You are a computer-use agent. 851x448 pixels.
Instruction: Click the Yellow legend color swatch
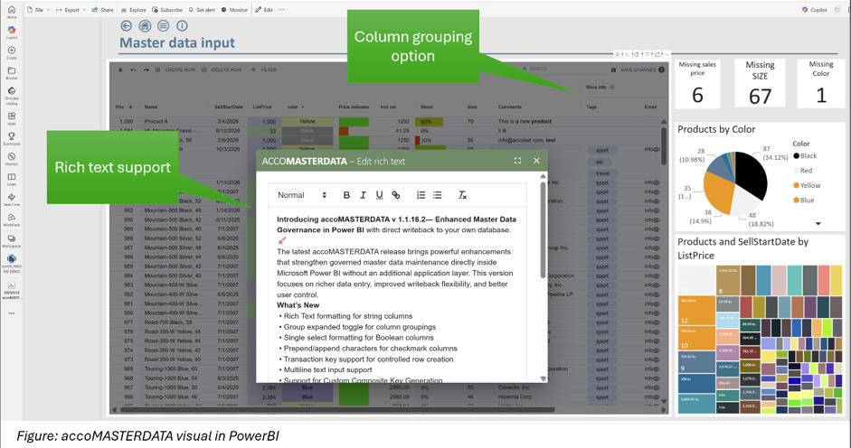796,185
